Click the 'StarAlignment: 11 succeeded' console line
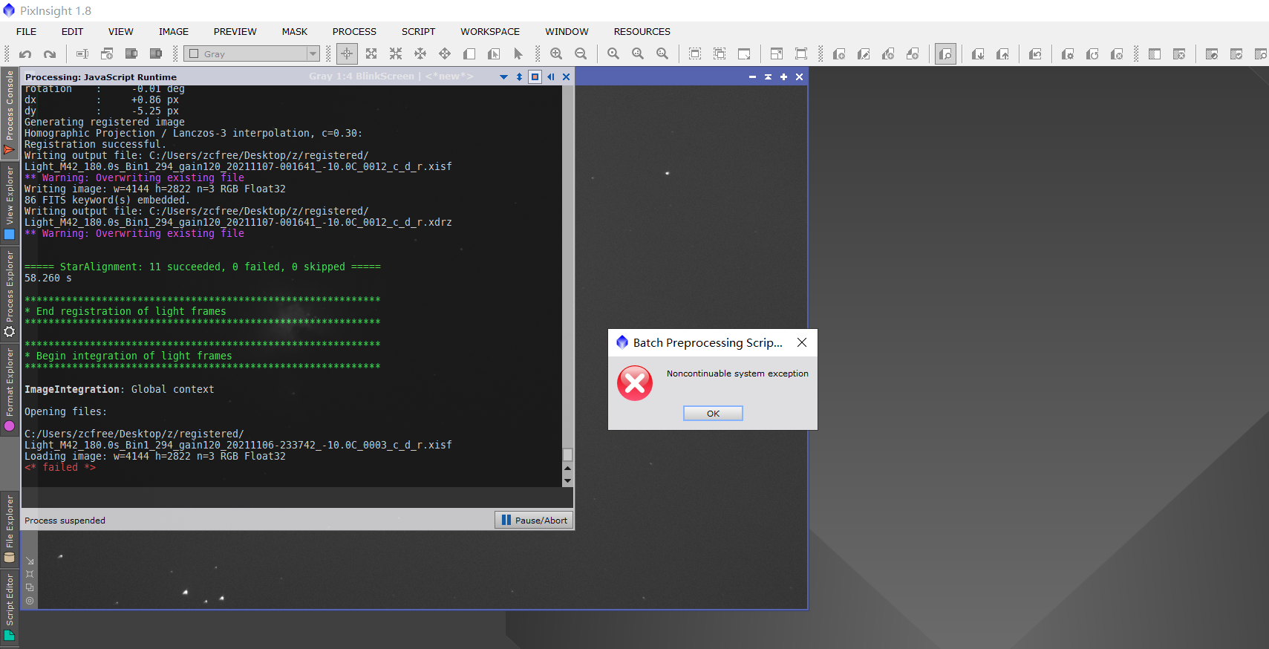The image size is (1269, 649). [203, 267]
